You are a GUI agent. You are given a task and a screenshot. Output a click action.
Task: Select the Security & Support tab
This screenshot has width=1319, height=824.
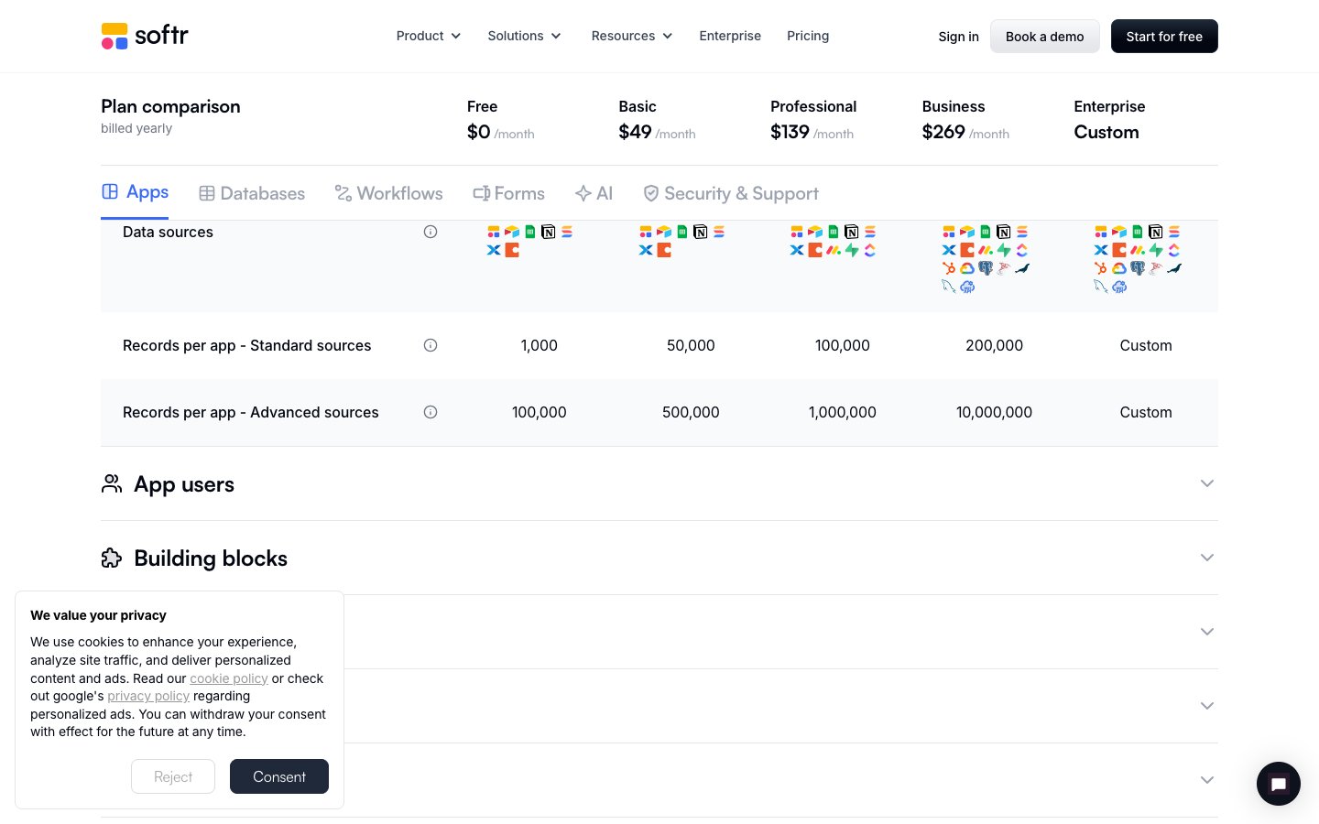click(730, 193)
